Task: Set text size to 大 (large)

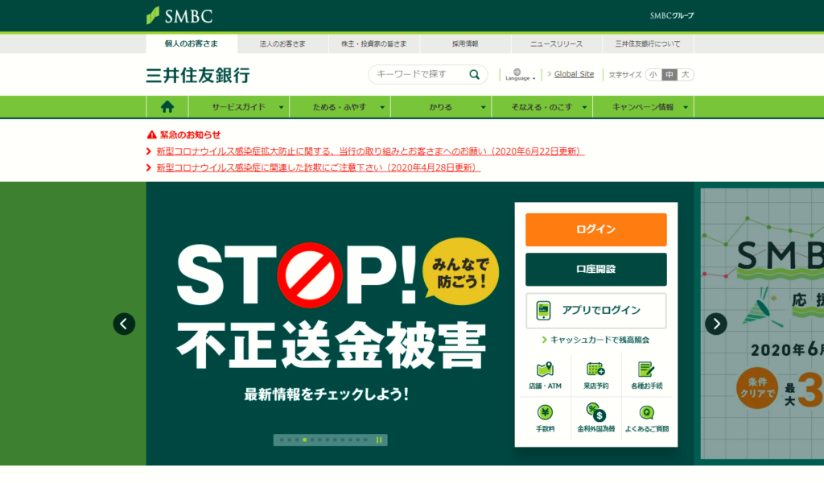Action: 686,75
